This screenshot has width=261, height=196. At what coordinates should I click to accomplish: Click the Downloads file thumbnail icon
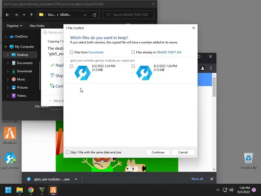point(83,73)
